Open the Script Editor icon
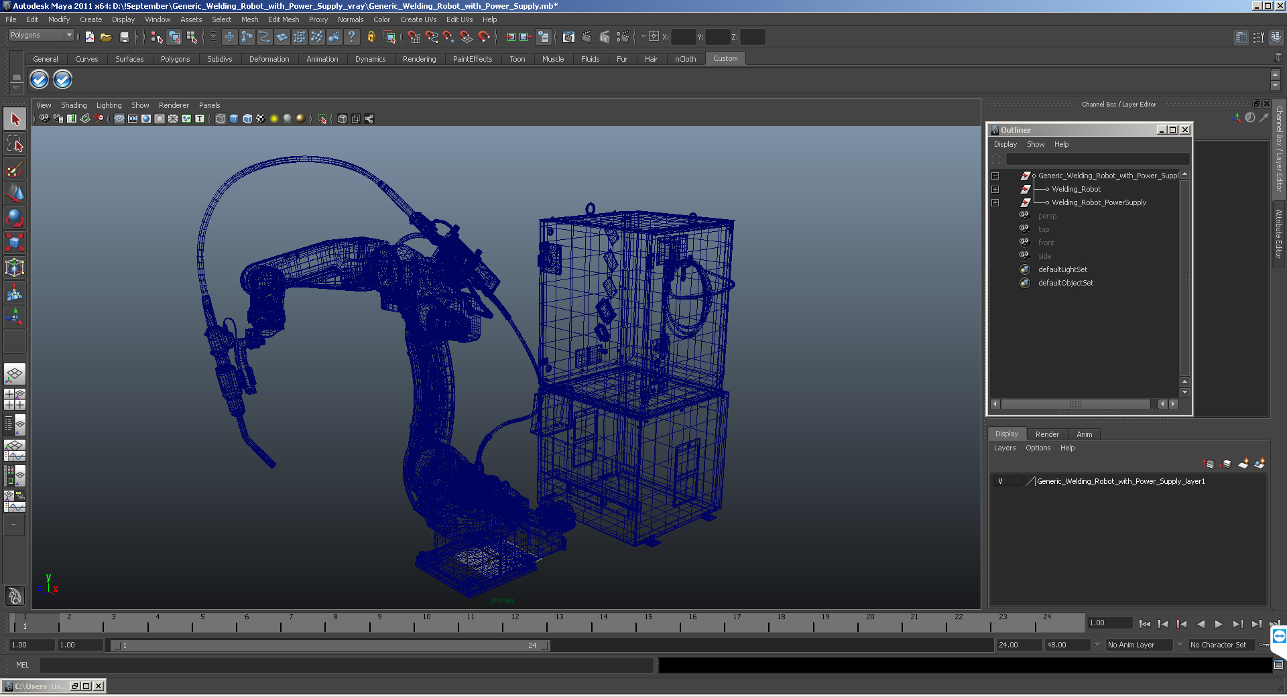1287x697 pixels. click(x=1278, y=665)
